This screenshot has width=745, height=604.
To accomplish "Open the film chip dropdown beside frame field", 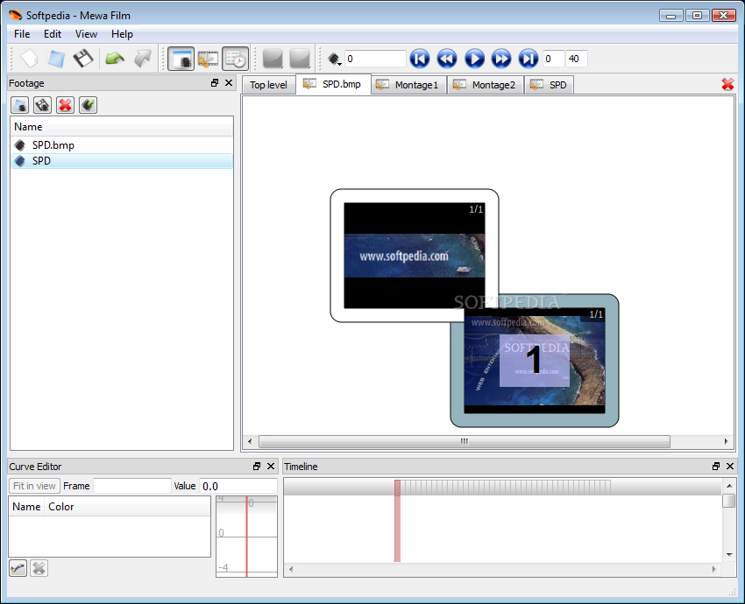I will tap(335, 60).
